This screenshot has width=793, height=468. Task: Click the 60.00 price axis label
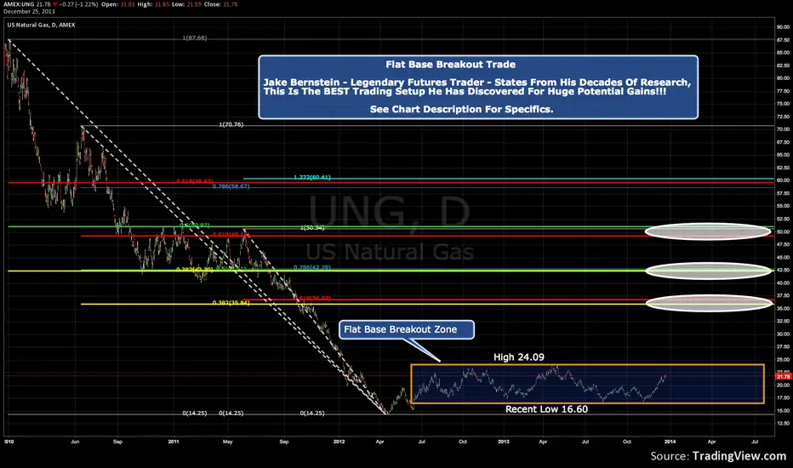coord(783,180)
